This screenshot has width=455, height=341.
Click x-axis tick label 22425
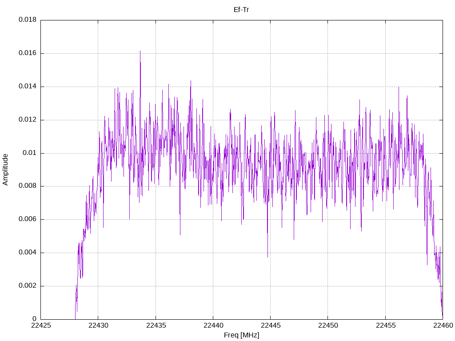(x=41, y=325)
